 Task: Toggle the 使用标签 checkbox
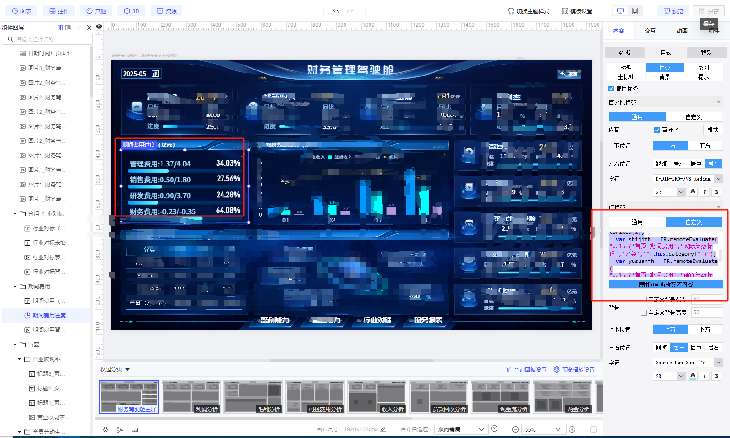click(611, 89)
